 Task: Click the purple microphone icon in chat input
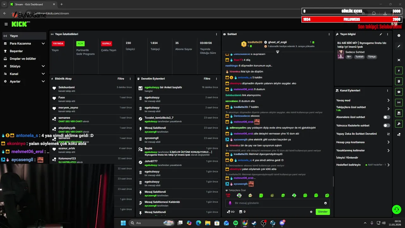click(230, 203)
